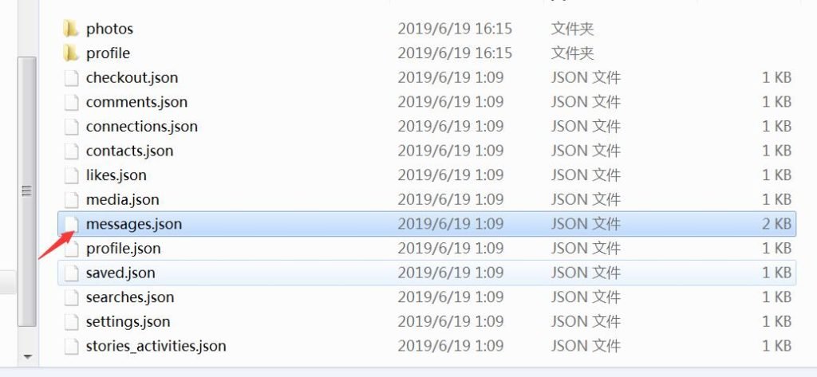
Task: Click the folder type label of profile
Action: point(572,53)
